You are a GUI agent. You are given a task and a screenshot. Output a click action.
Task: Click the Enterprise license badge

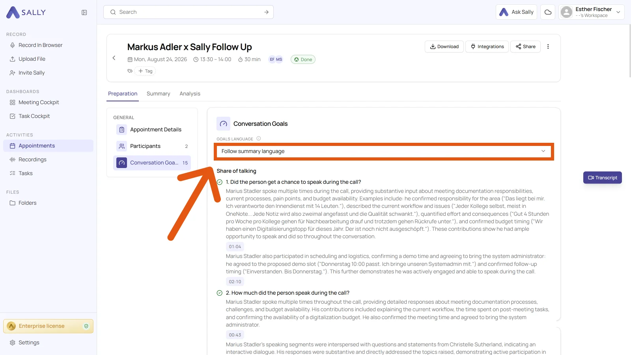(48, 326)
